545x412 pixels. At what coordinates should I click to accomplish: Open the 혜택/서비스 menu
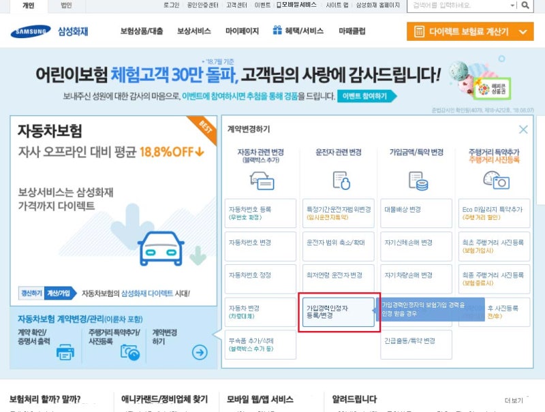click(304, 31)
